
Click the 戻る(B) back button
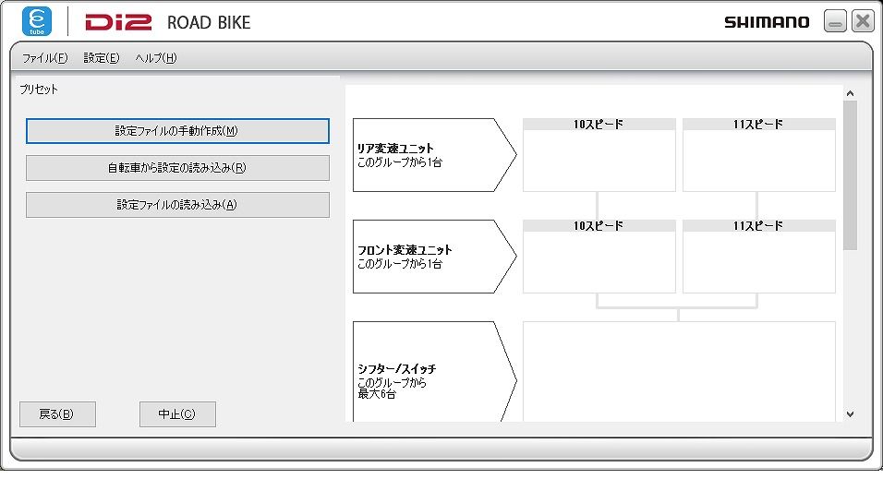(57, 414)
